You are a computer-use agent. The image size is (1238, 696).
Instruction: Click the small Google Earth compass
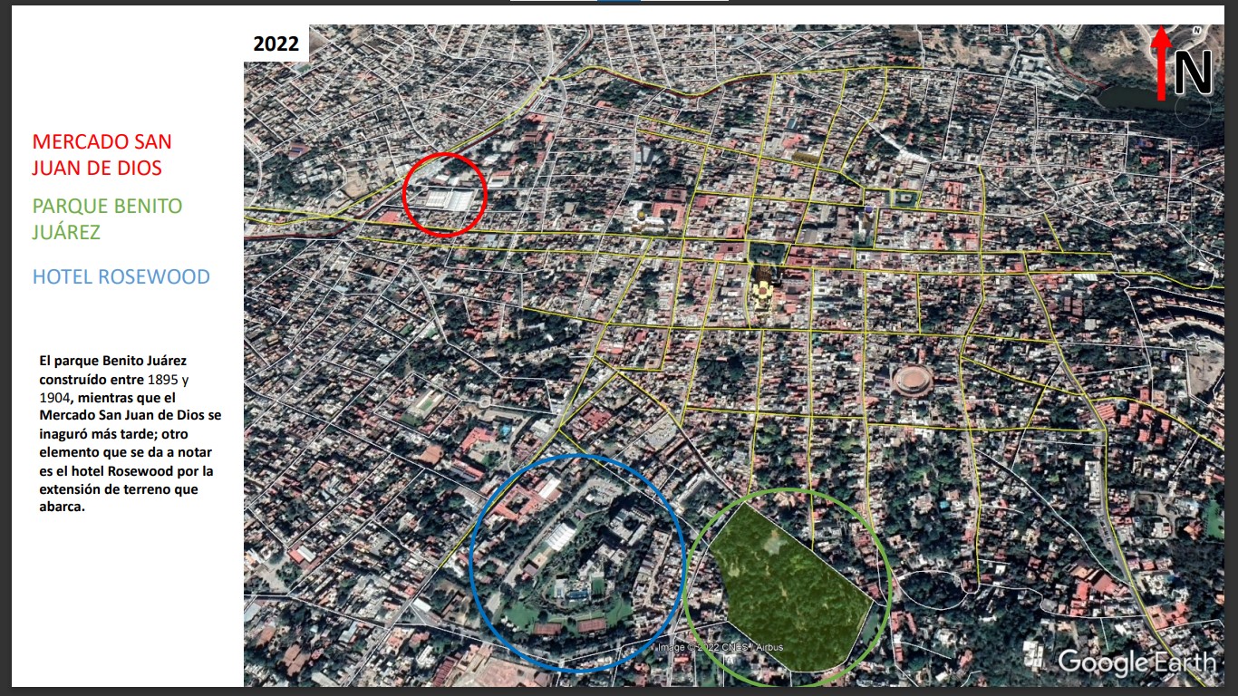pyautogui.click(x=1196, y=31)
